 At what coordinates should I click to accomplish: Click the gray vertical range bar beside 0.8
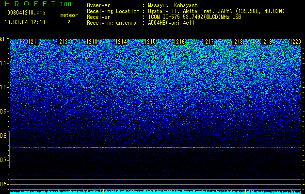(x=9, y=149)
